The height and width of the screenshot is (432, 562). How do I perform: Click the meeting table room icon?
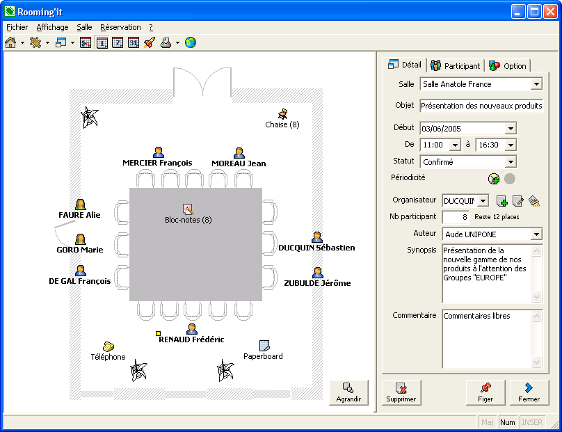click(35, 42)
